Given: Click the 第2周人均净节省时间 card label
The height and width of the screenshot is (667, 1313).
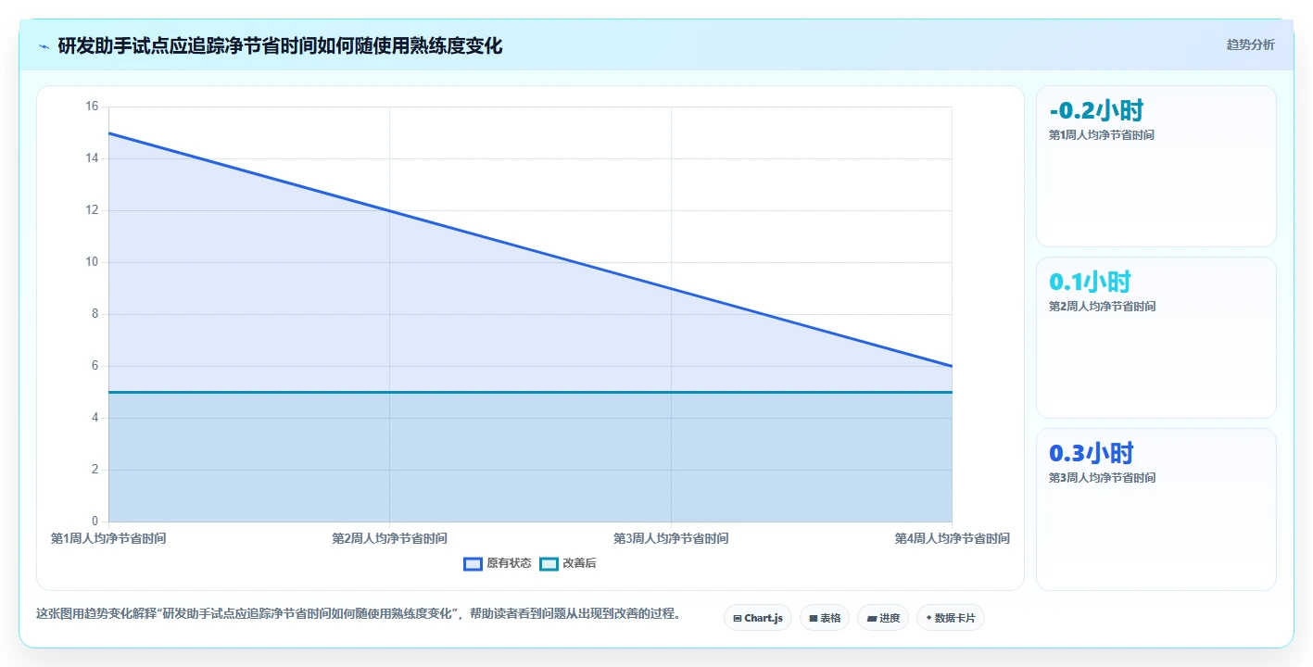Looking at the screenshot, I should 1102,307.
